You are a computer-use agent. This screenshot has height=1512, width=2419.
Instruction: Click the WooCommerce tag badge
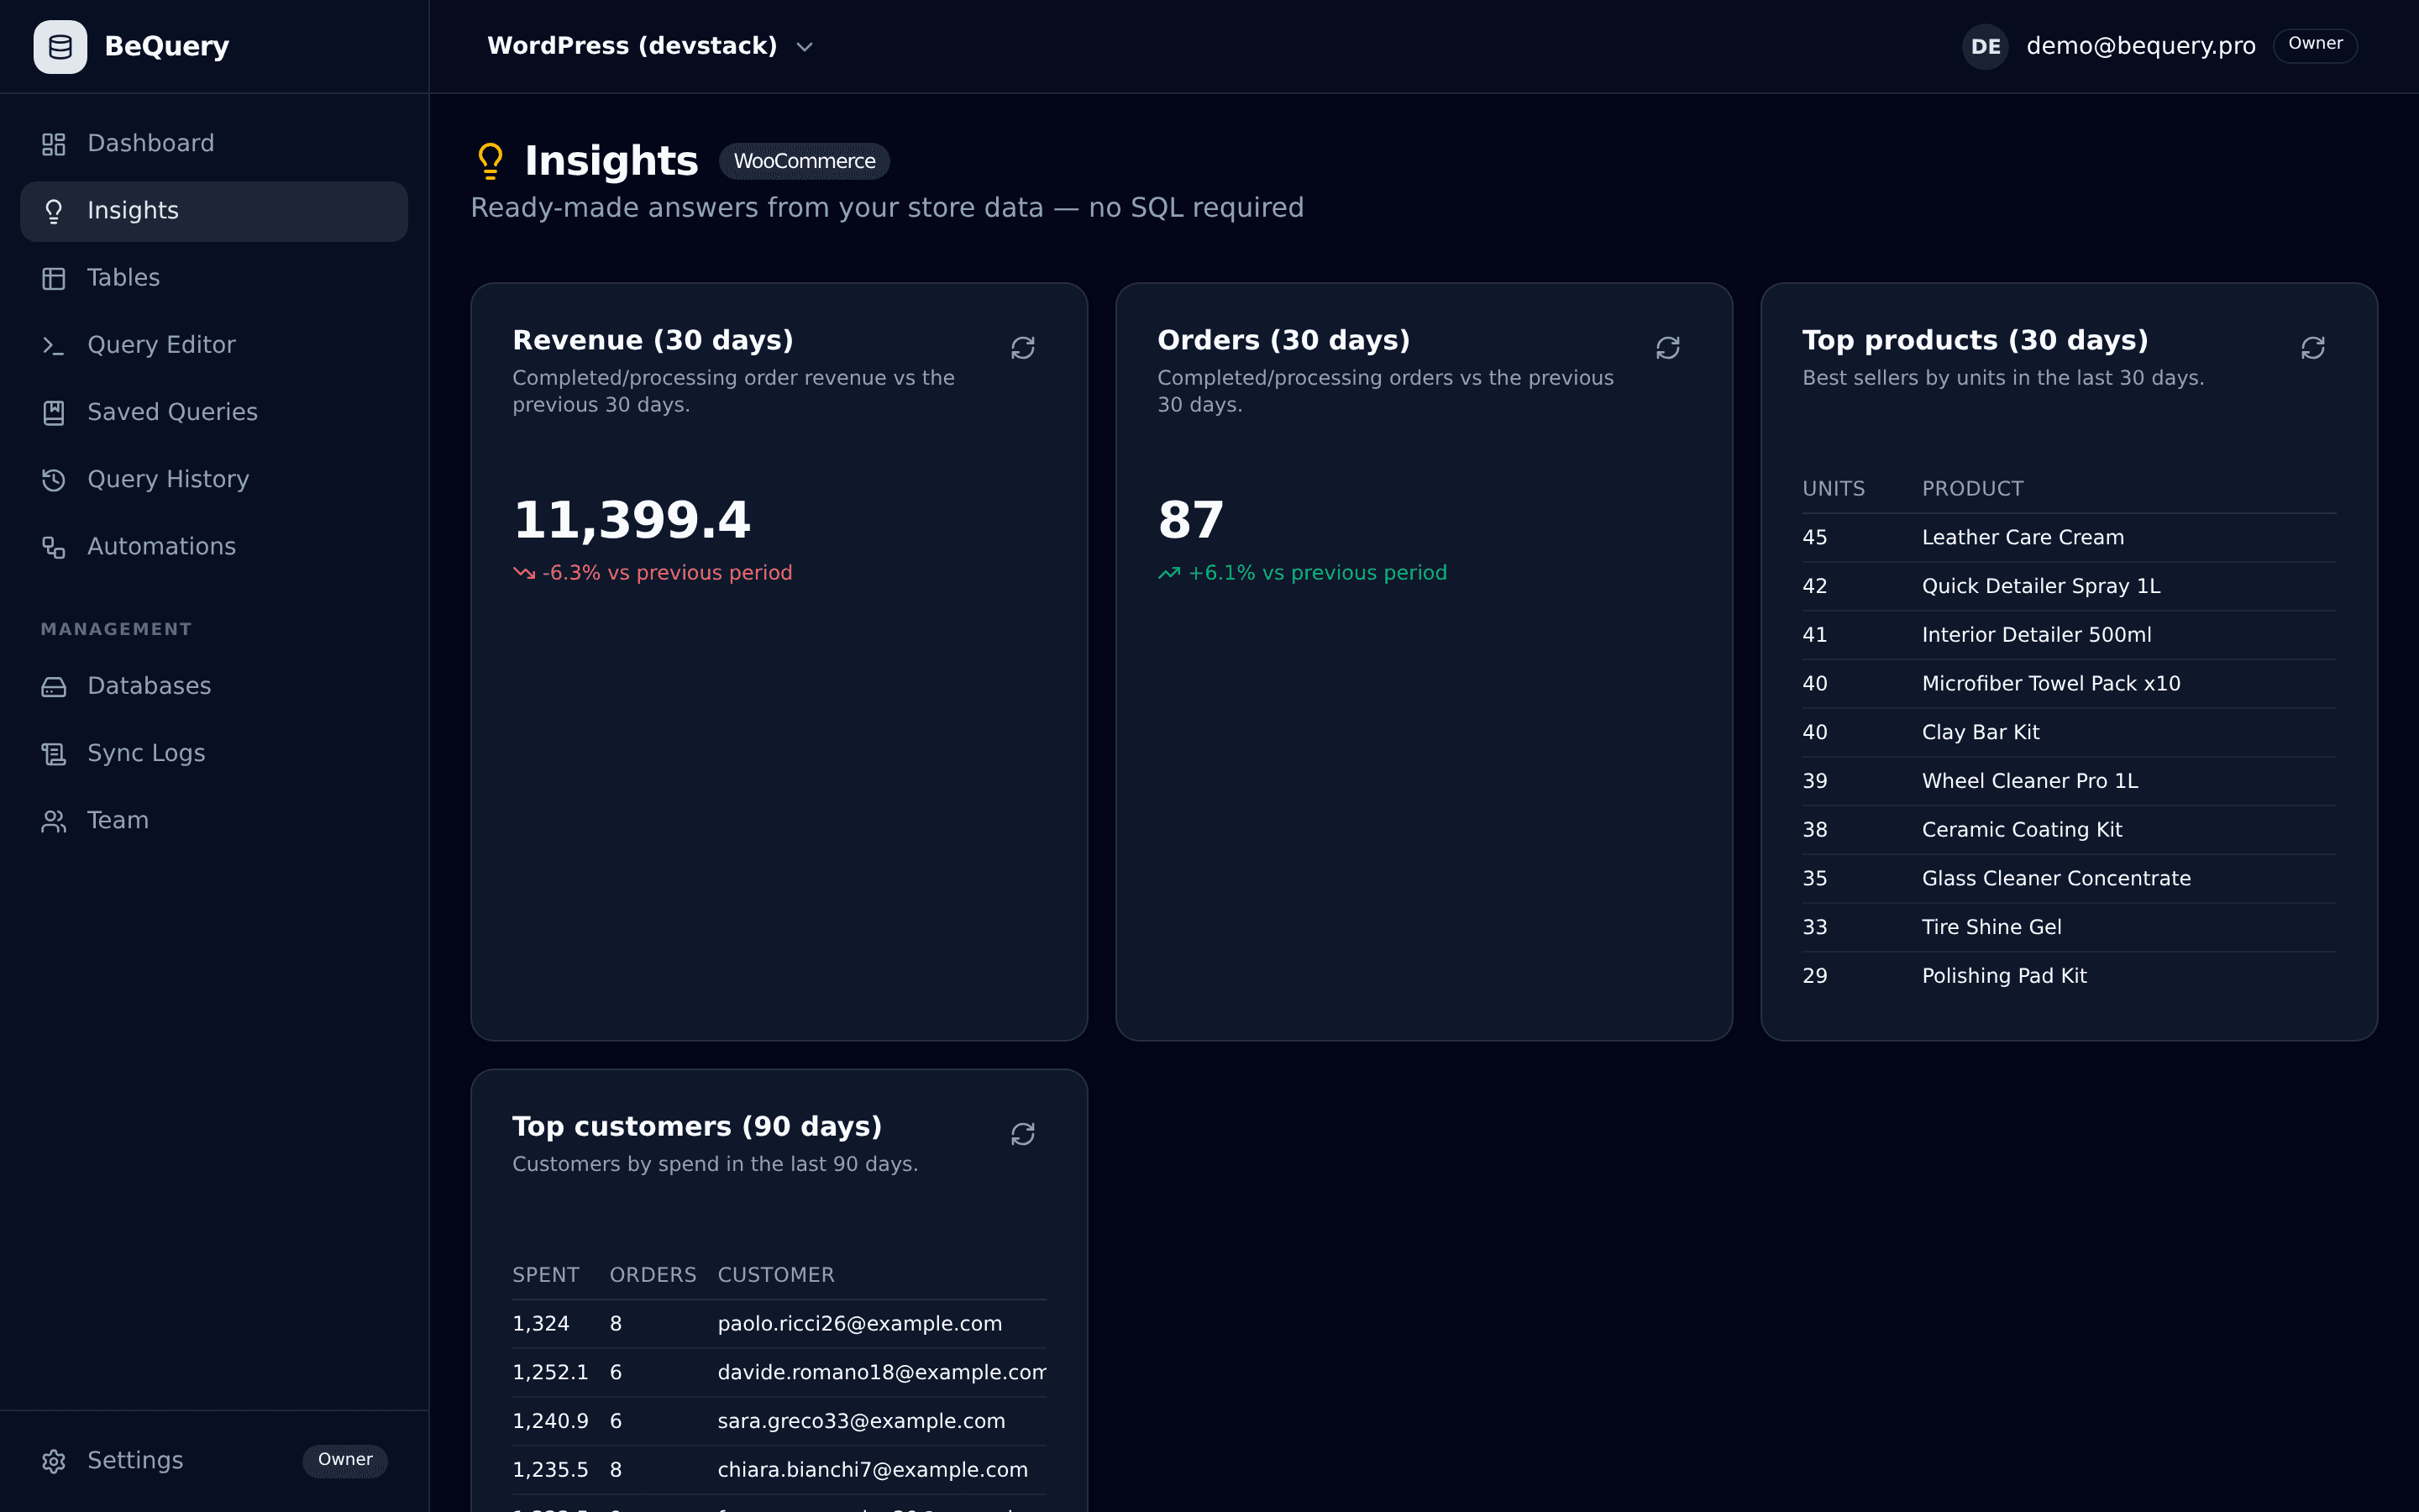pos(804,161)
